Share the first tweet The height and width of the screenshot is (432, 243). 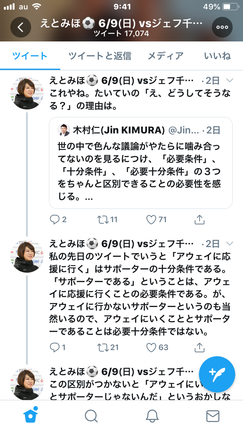200,220
